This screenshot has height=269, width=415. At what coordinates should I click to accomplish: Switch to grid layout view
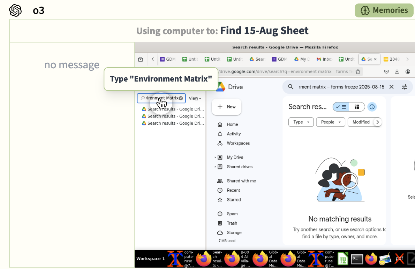pyautogui.click(x=357, y=107)
